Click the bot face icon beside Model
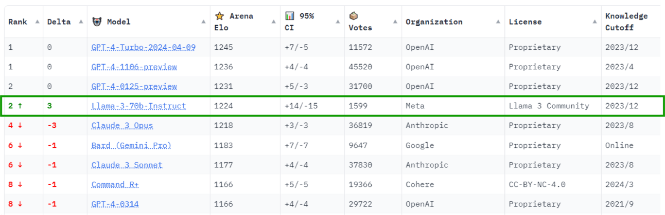The height and width of the screenshot is (215, 665). (x=97, y=22)
